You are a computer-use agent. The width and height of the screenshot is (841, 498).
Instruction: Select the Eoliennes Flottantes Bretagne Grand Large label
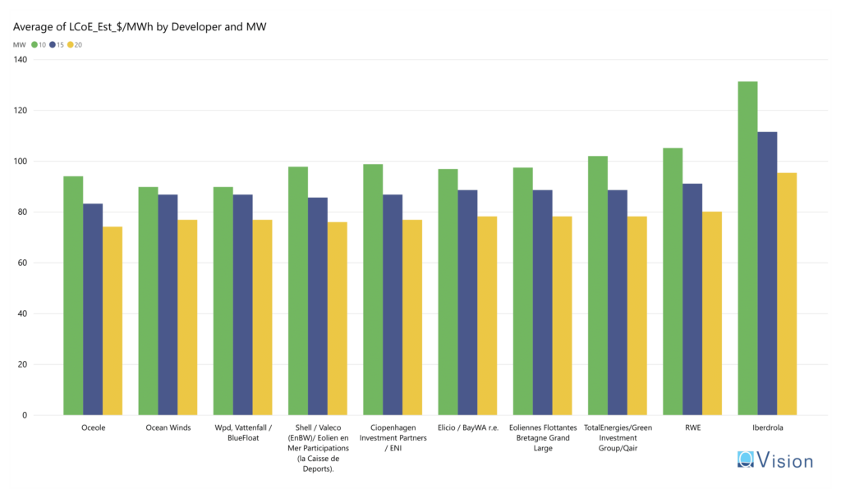coord(543,438)
